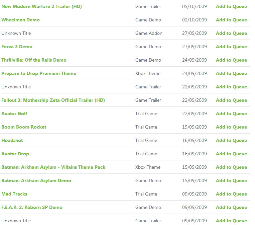Add Forza 3 Demo to queue
The height and width of the screenshot is (225, 255).
(231, 47)
